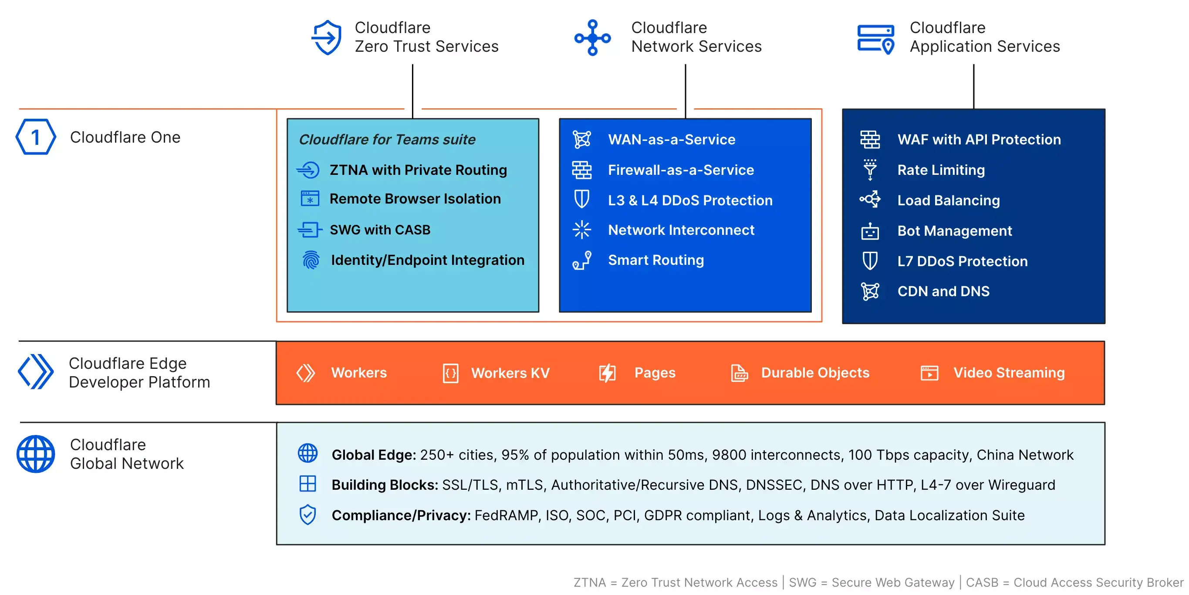
Task: Click the Cloudflare Edge Developer Platform label
Action: pos(139,372)
